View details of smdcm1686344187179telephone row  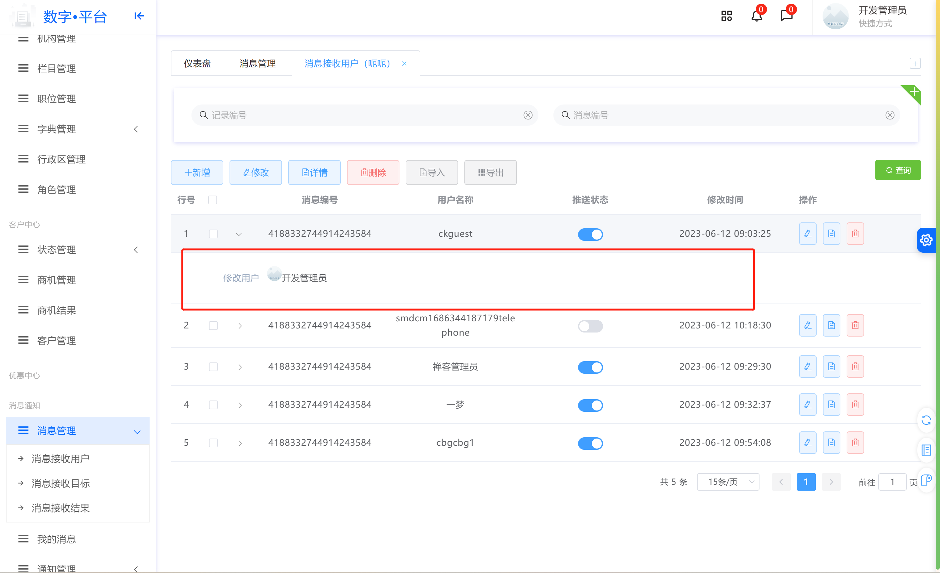coord(831,325)
